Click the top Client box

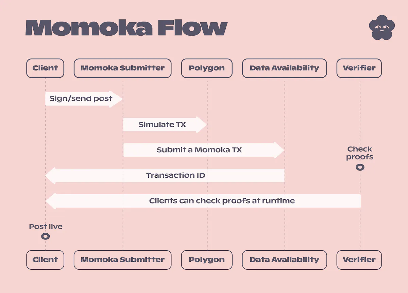pyautogui.click(x=45, y=68)
